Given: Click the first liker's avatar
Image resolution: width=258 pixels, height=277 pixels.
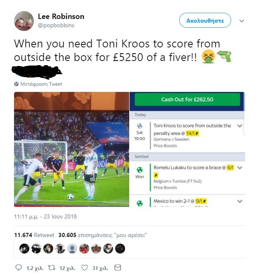Looking at the screenshot, I should click(24, 249).
